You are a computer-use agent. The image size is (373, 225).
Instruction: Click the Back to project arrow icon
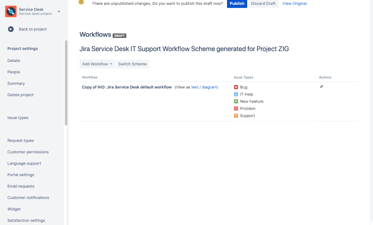[x=11, y=29]
